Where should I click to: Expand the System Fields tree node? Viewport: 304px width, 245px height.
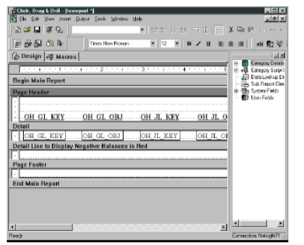tap(236, 91)
